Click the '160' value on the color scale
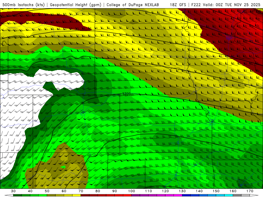 [x=233, y=191]
